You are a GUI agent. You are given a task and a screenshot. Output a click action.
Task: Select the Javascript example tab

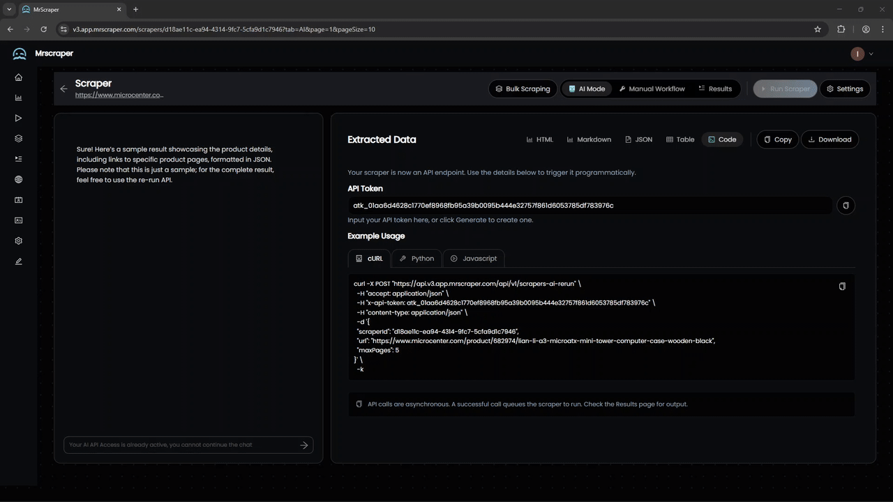pyautogui.click(x=473, y=259)
